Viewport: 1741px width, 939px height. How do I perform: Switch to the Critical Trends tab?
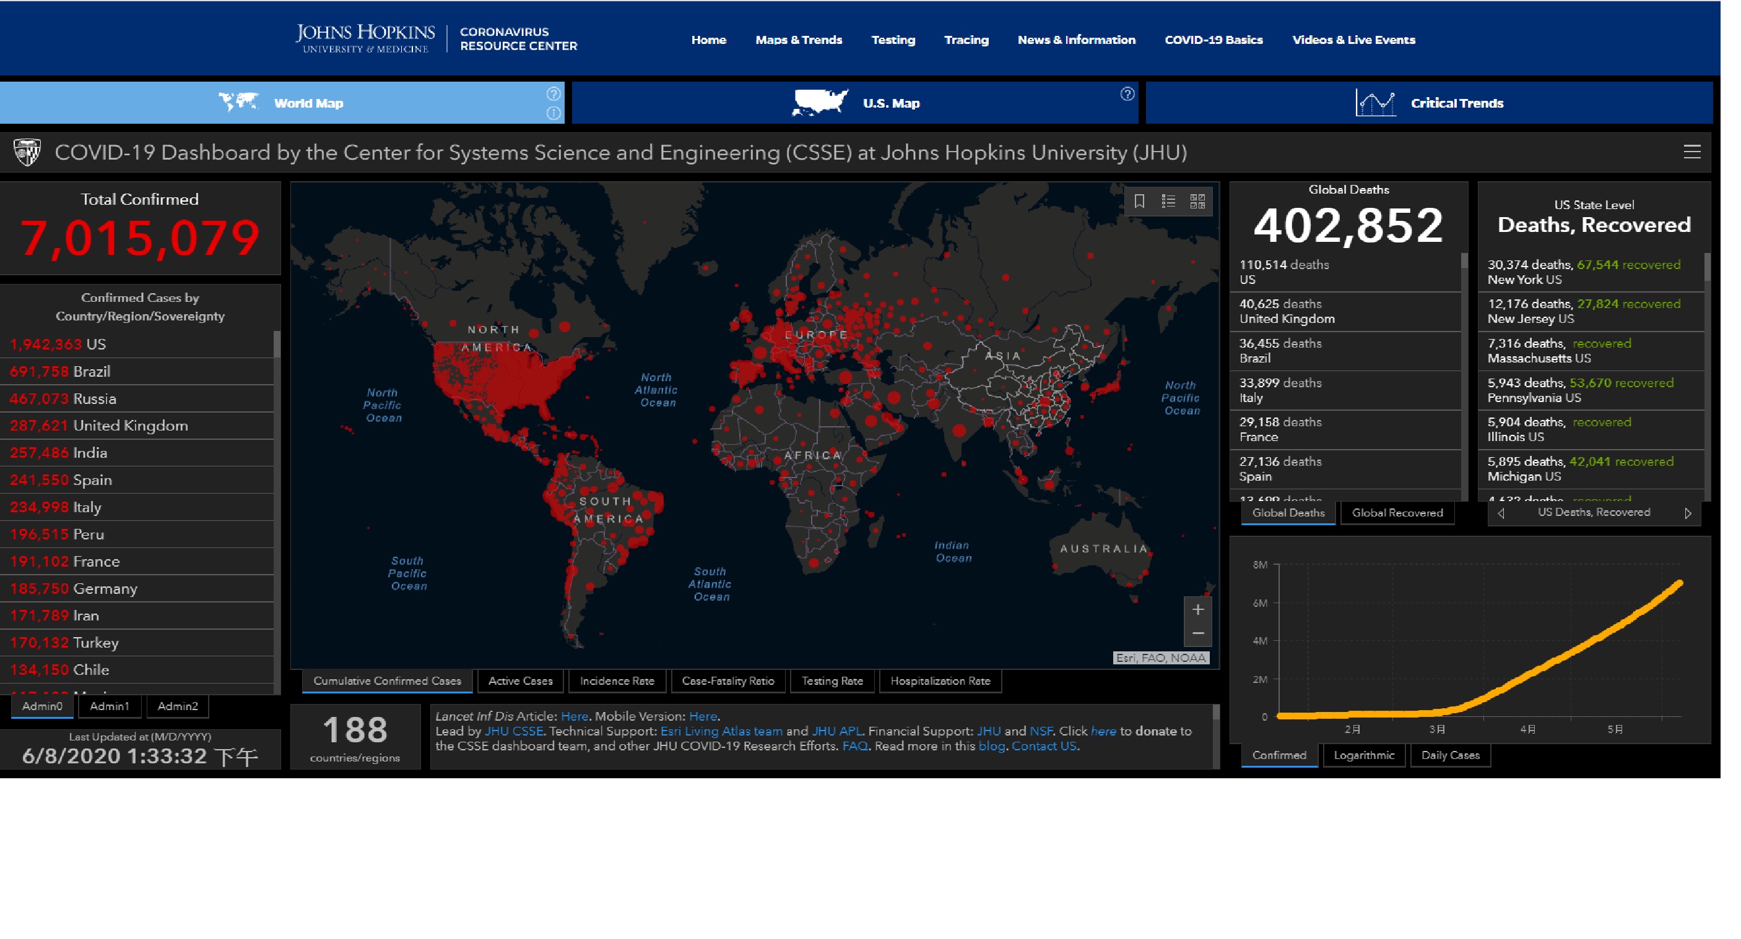pyautogui.click(x=1429, y=103)
